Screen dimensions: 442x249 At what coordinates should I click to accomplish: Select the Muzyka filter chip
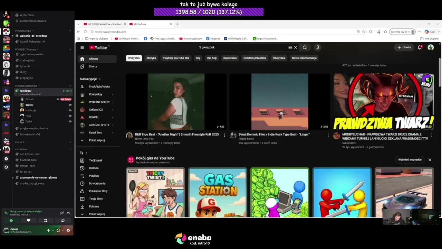click(151, 58)
